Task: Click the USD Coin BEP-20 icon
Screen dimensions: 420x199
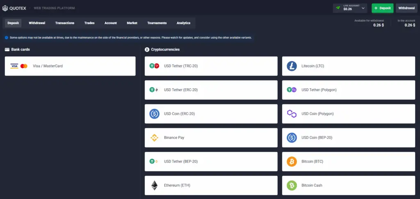Action: click(x=292, y=138)
